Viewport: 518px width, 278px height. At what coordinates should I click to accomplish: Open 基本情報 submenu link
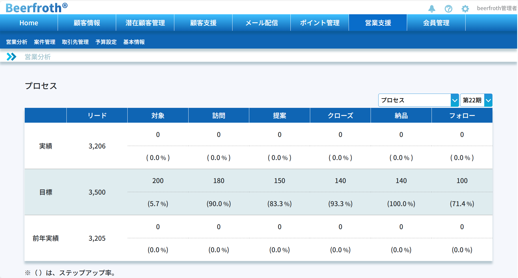pos(134,42)
